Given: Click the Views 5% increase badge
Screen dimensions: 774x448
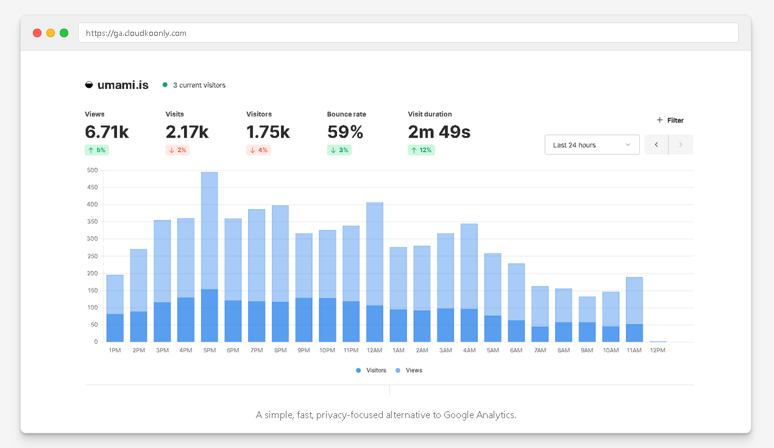Looking at the screenshot, I should click(97, 150).
